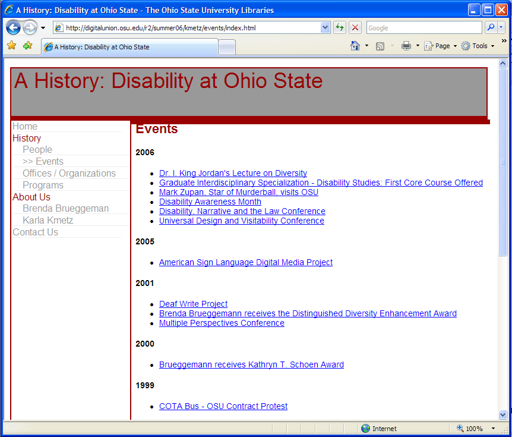Open People in the sidebar
512x437 pixels.
pyautogui.click(x=37, y=150)
